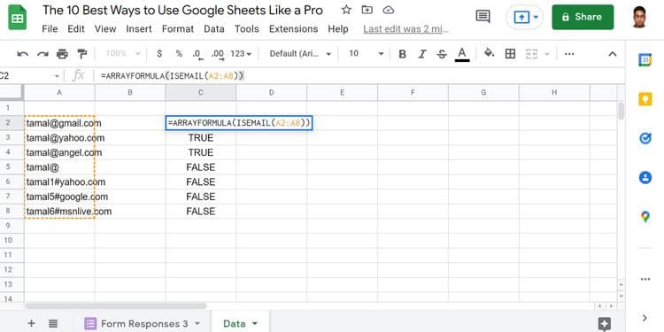
Task: Format as percent
Action: pyautogui.click(x=179, y=54)
